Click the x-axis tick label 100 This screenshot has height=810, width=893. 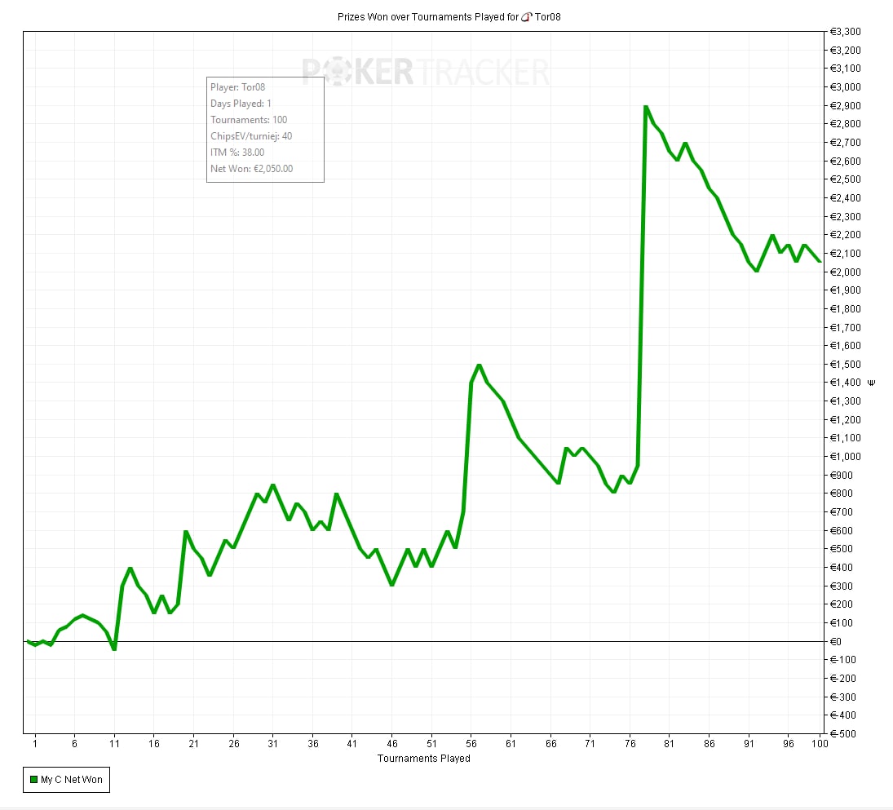coord(819,744)
